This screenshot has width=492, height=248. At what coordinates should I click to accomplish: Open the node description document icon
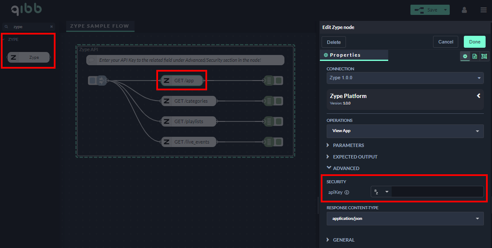474,56
